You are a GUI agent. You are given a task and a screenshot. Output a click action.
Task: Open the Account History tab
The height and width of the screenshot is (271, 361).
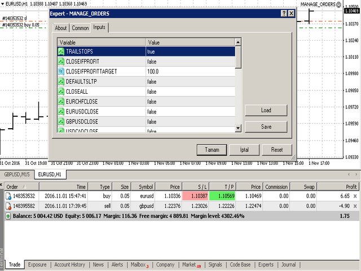tap(70, 265)
